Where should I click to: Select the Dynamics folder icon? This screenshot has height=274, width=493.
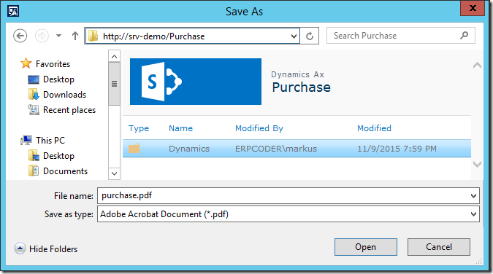[134, 148]
